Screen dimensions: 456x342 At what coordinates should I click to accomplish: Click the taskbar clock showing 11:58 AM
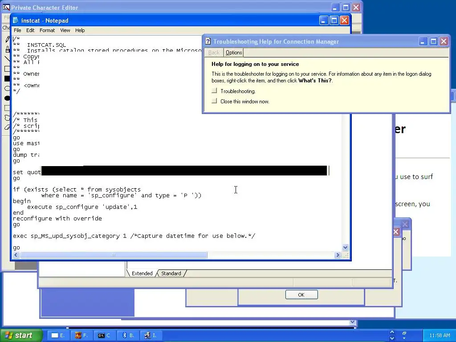tap(440, 335)
